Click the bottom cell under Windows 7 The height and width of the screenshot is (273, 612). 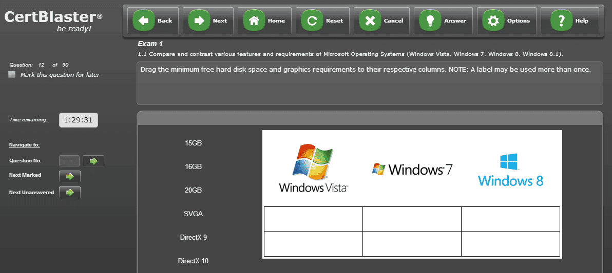coord(412,244)
